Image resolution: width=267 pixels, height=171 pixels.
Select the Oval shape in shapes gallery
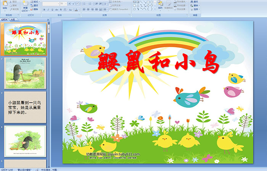(x=151, y=2)
